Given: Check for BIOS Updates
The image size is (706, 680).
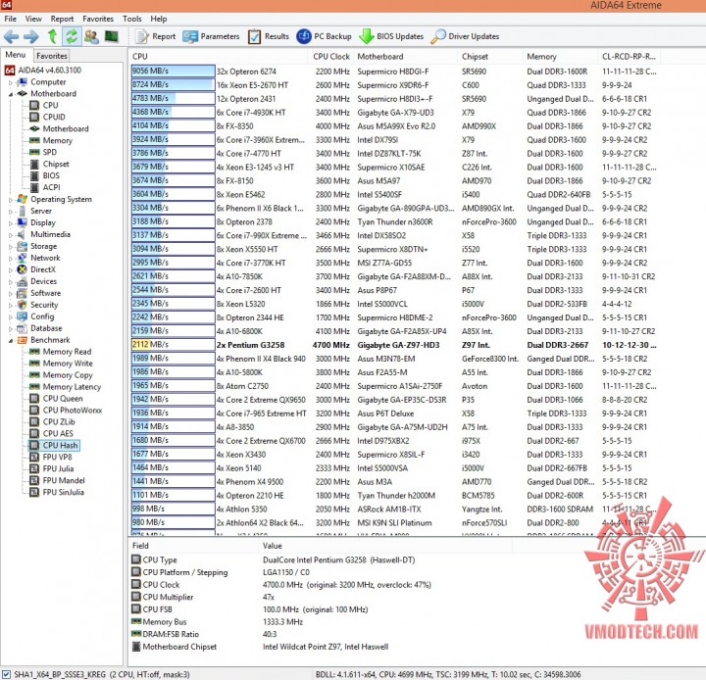Looking at the screenshot, I should coord(391,36).
